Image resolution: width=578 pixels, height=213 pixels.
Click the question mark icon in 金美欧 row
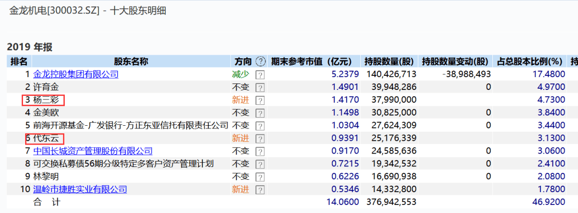coord(260,113)
